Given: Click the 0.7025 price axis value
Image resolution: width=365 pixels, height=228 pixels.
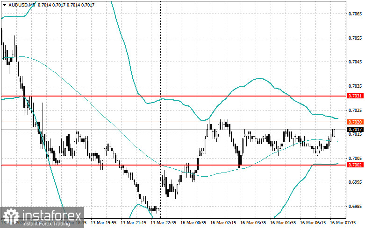Looking at the screenshot, I should [x=355, y=110].
